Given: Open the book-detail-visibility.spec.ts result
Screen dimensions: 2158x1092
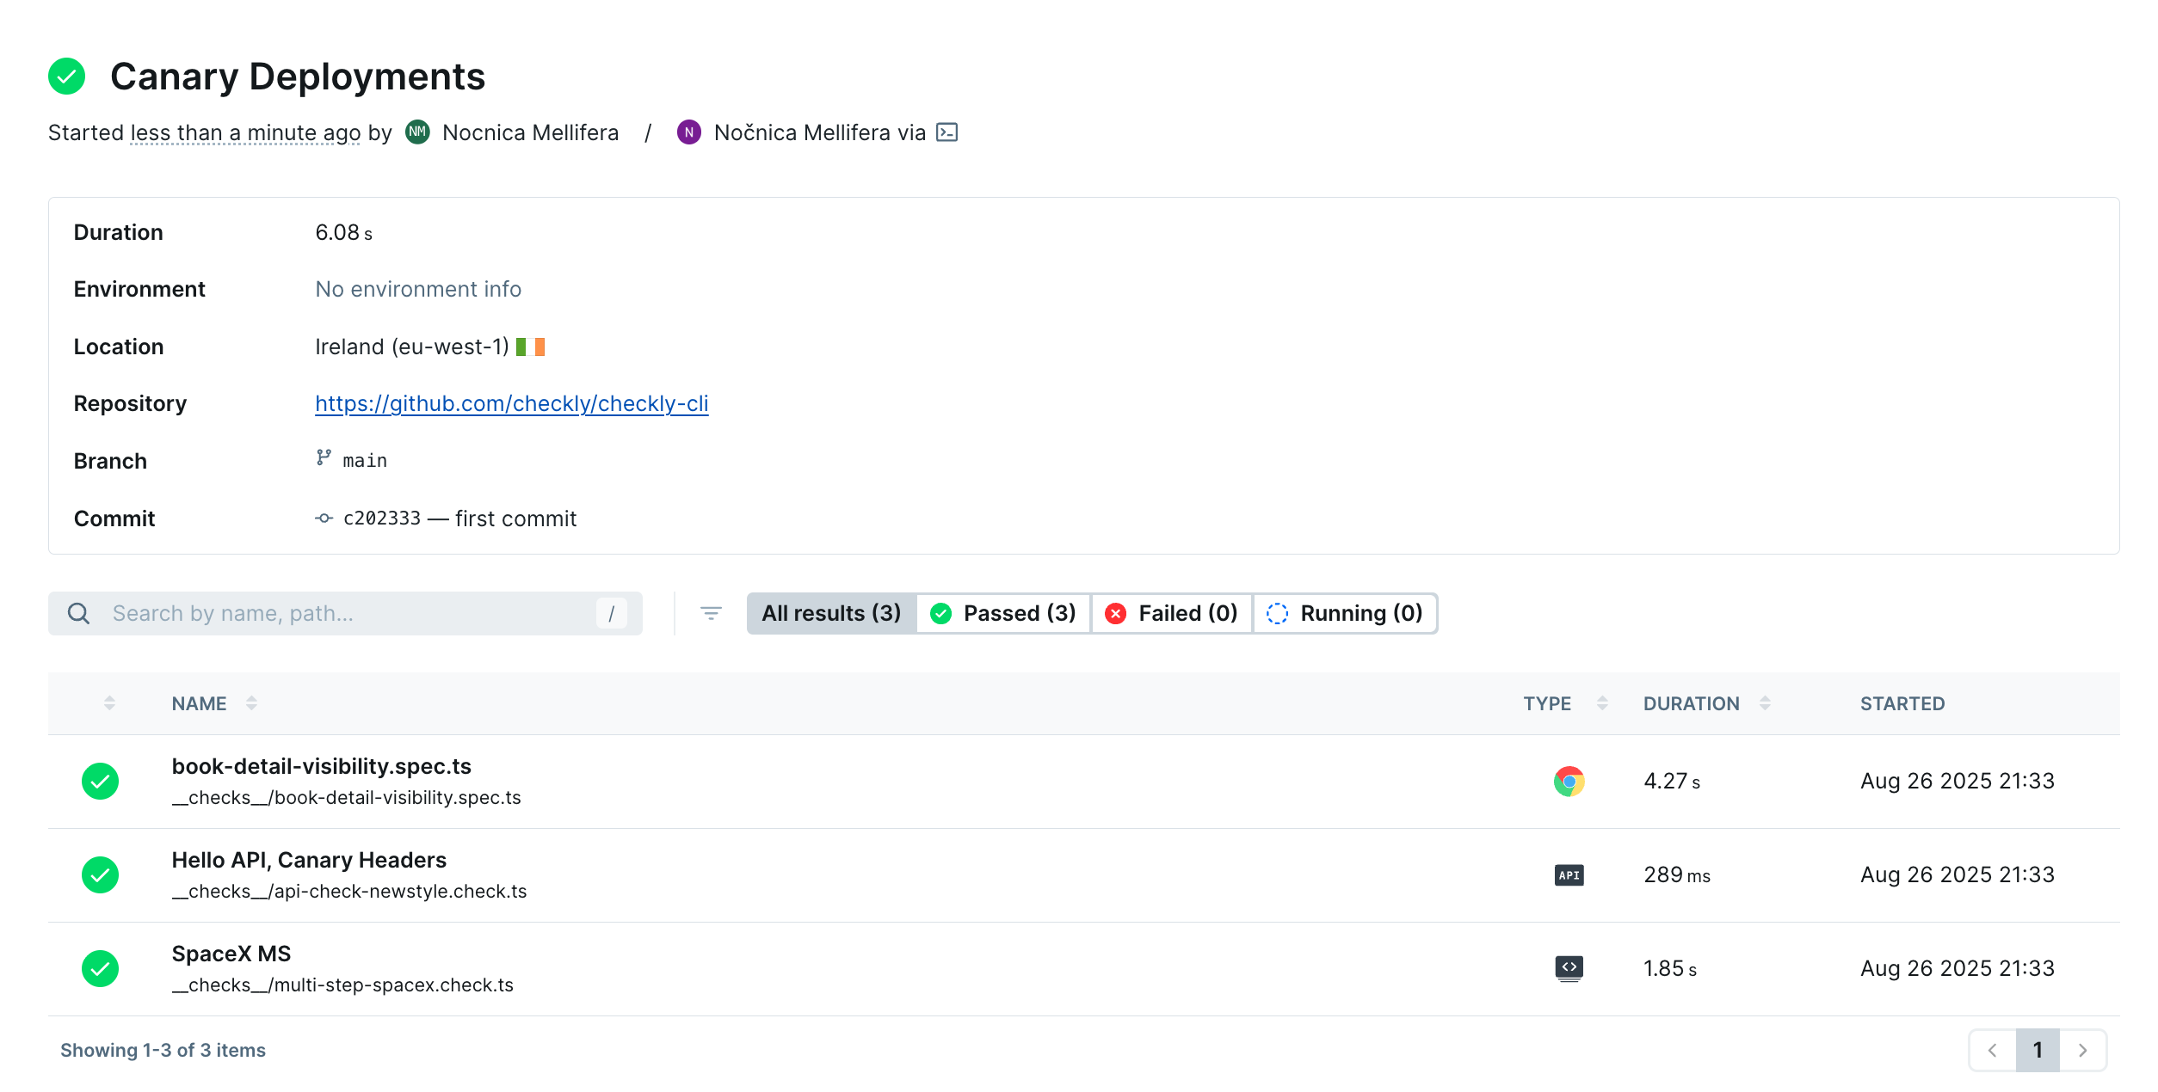Looking at the screenshot, I should 321,766.
